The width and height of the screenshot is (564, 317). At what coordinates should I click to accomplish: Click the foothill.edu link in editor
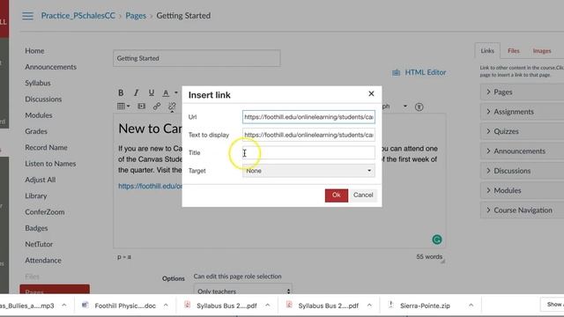click(x=151, y=186)
